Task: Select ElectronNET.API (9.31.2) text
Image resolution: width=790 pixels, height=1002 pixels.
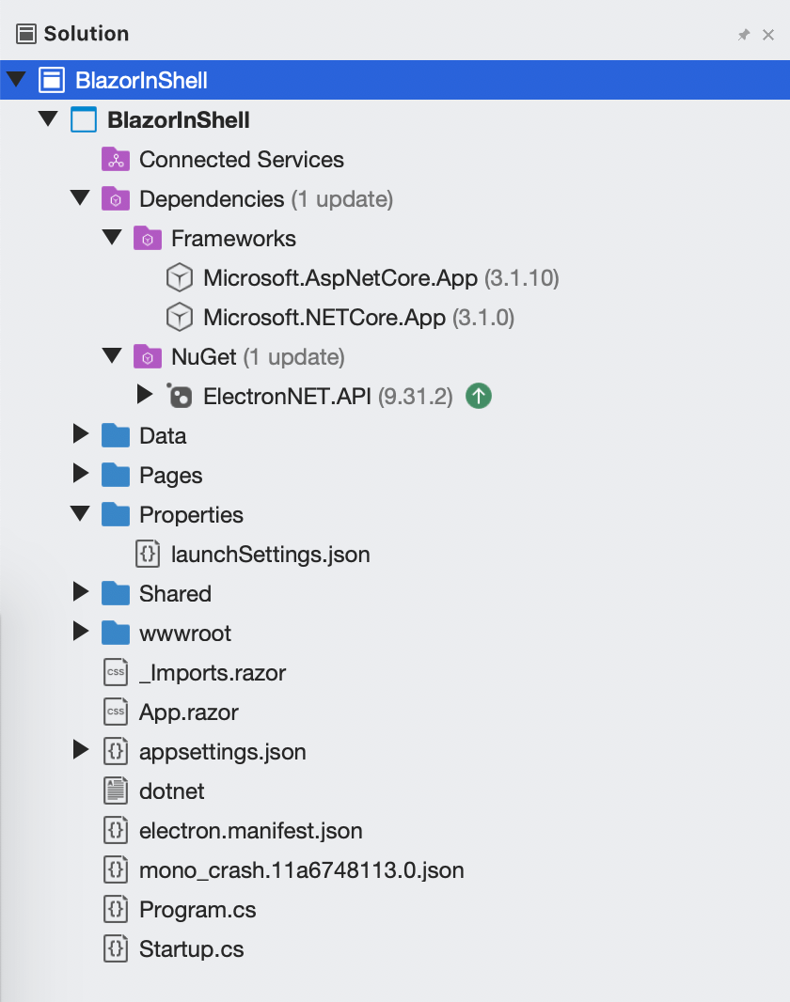Action: tap(328, 397)
